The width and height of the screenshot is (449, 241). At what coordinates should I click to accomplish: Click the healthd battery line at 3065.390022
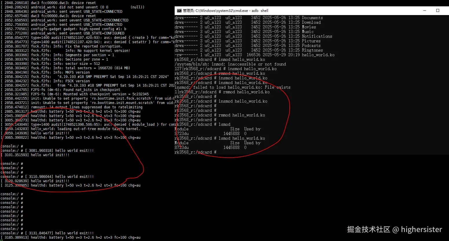pos(70,137)
